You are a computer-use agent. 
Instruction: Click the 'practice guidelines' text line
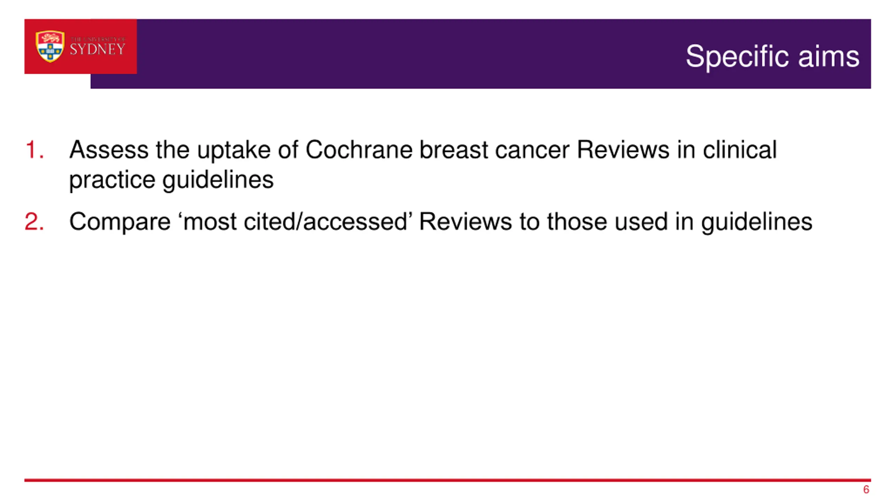(171, 181)
